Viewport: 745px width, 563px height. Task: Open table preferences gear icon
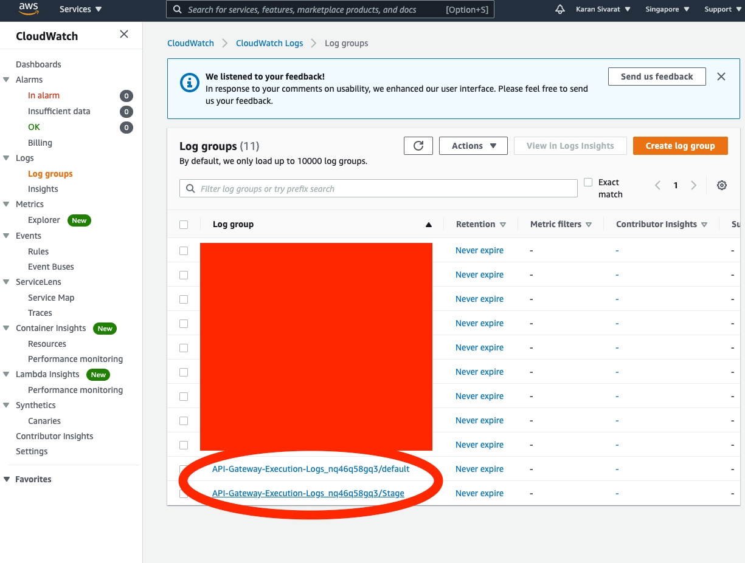(722, 185)
